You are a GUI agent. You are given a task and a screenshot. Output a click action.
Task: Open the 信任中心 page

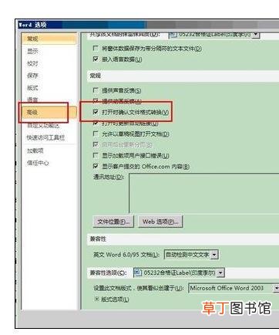pos(38,163)
